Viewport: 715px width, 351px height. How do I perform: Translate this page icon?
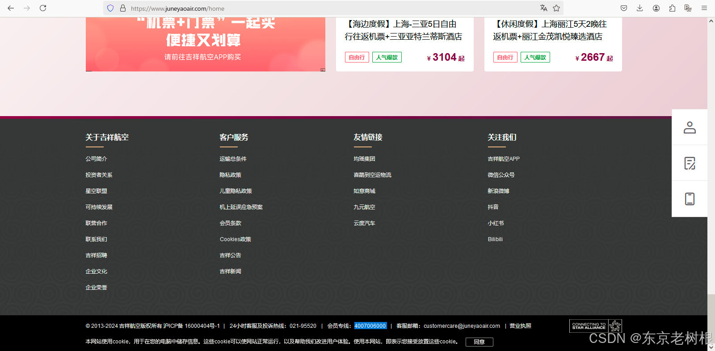click(543, 8)
